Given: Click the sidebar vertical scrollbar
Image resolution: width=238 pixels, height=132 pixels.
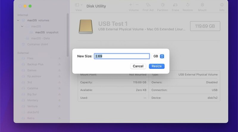Looking at the screenshot, I should pyautogui.click(x=68, y=35).
